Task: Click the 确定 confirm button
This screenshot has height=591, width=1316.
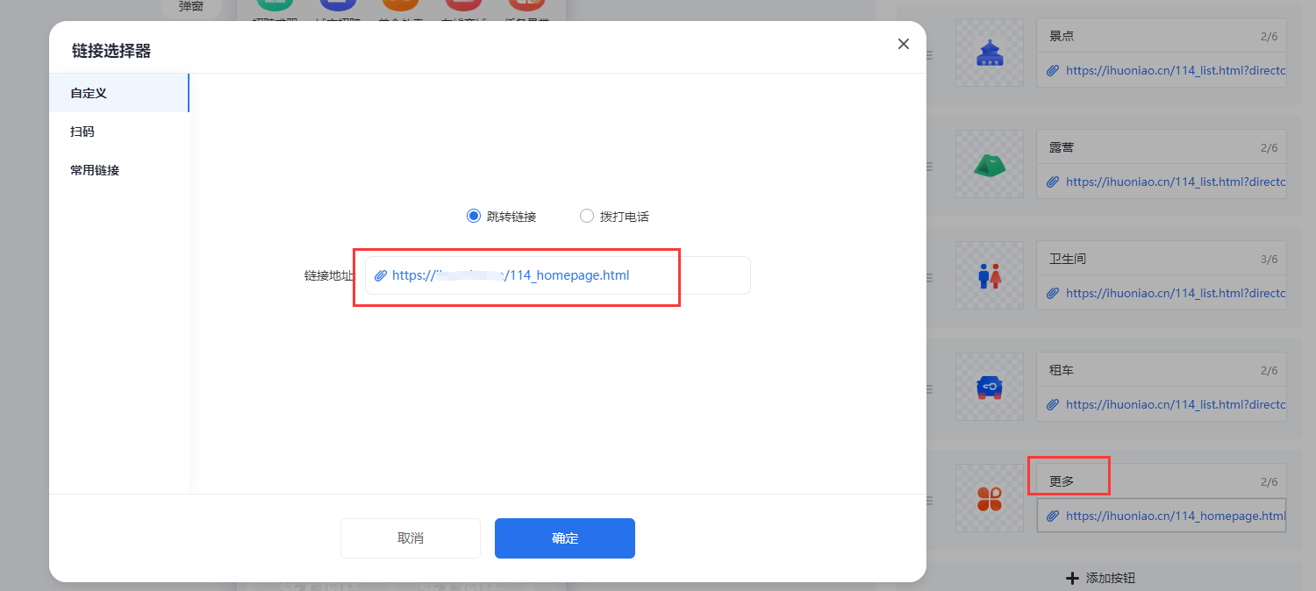Action: pyautogui.click(x=565, y=538)
